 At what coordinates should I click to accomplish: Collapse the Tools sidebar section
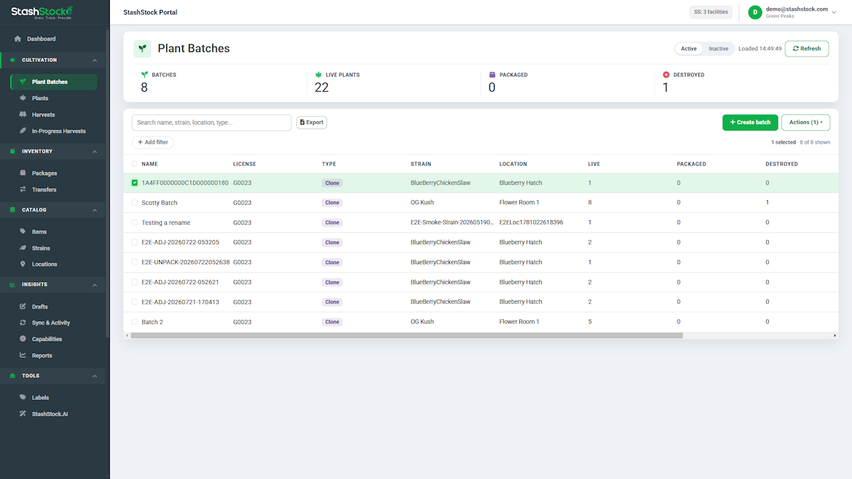95,376
